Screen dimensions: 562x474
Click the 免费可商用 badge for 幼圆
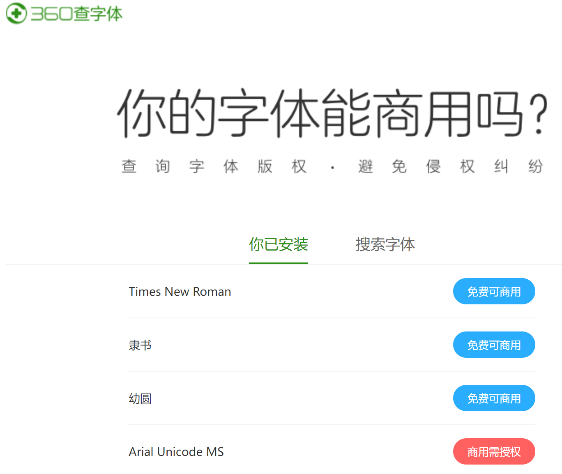[494, 398]
